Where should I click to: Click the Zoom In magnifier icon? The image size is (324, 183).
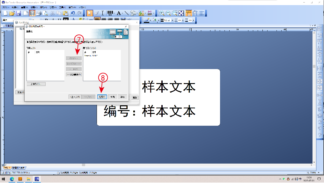(162, 13)
